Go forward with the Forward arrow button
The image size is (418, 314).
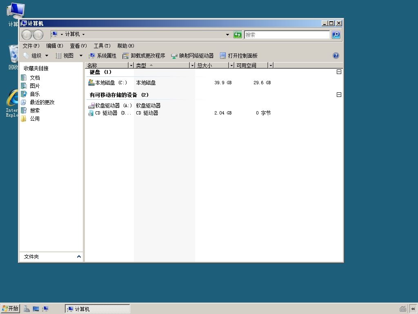click(x=38, y=35)
